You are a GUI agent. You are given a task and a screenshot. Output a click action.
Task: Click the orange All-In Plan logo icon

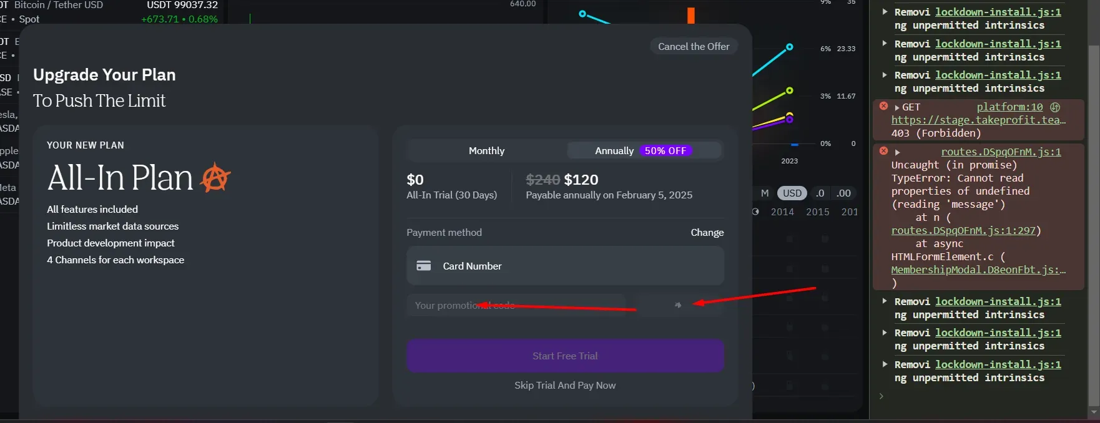click(x=215, y=178)
